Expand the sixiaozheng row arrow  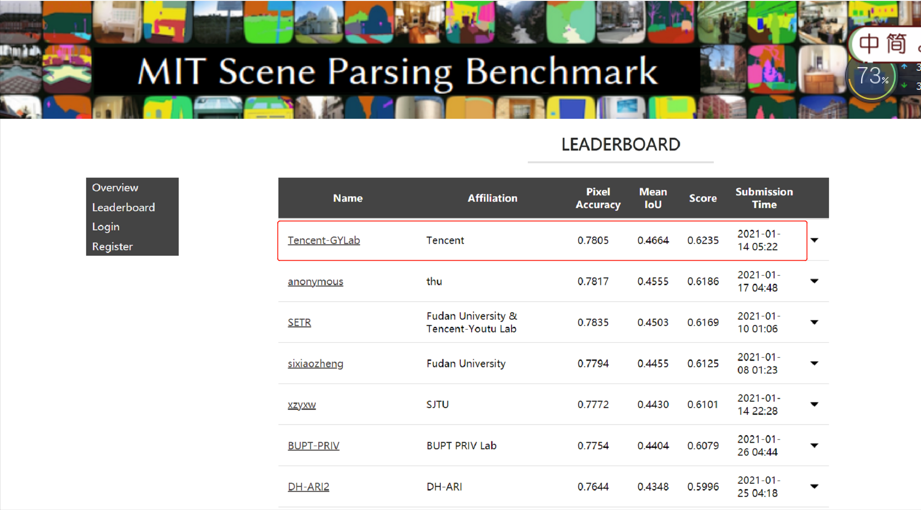point(814,363)
